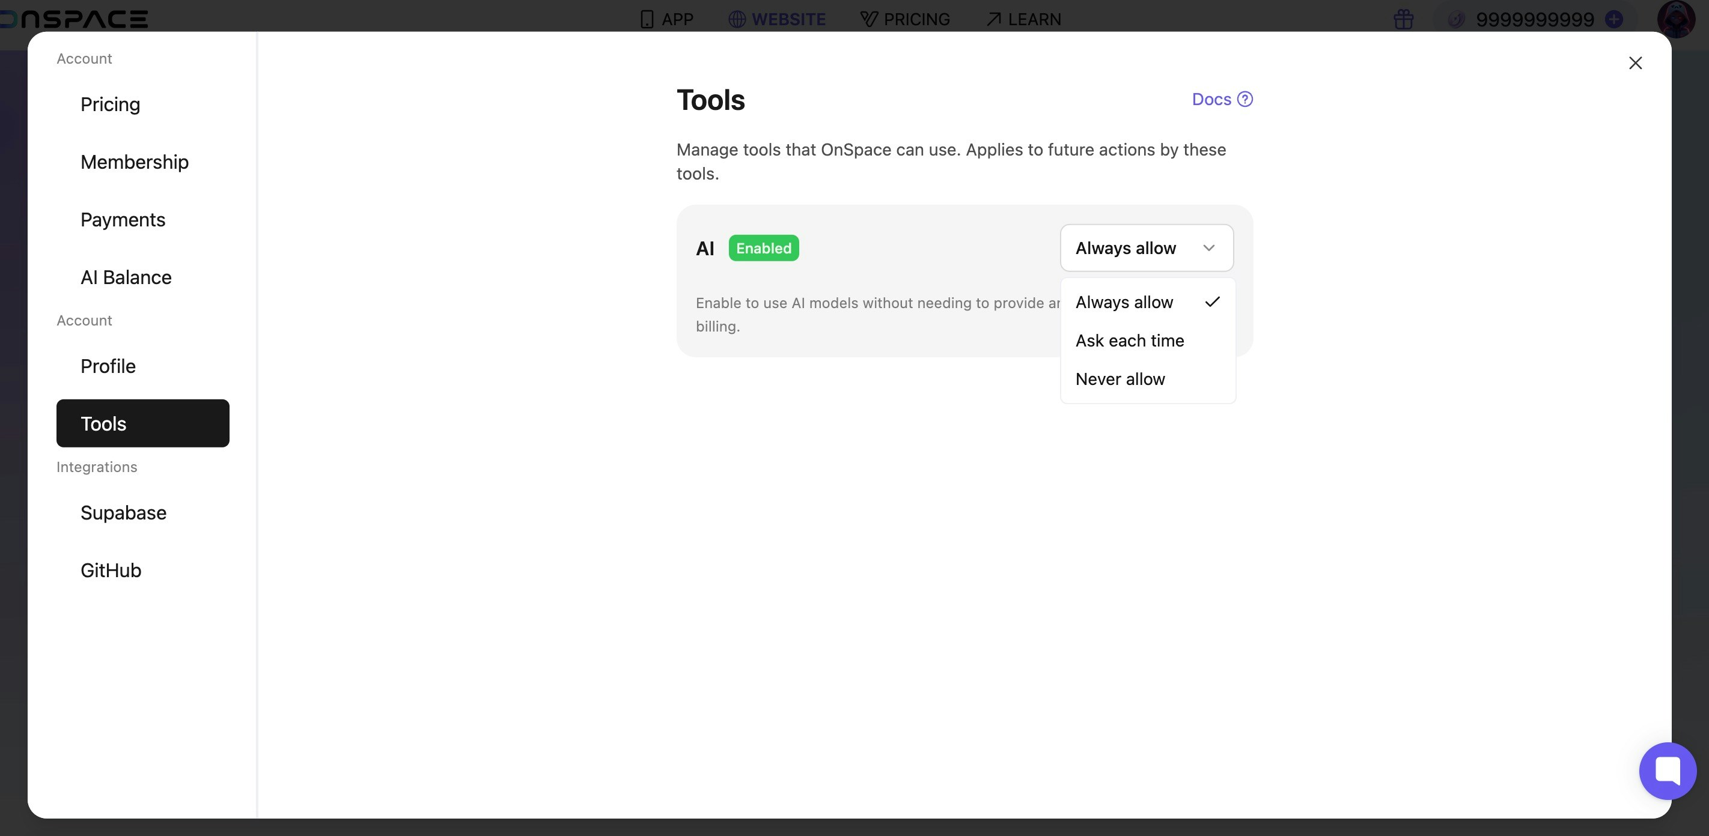1709x836 pixels.
Task: Close the settings dialog
Action: [1635, 63]
